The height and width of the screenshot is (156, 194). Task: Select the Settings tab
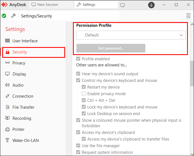(89, 5)
